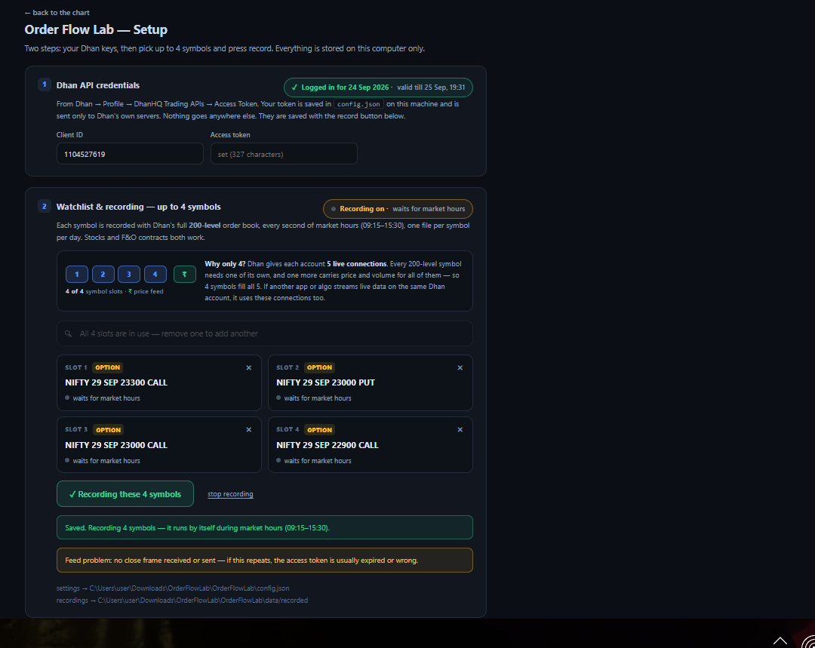Click the step 1 number badge

tap(45, 84)
